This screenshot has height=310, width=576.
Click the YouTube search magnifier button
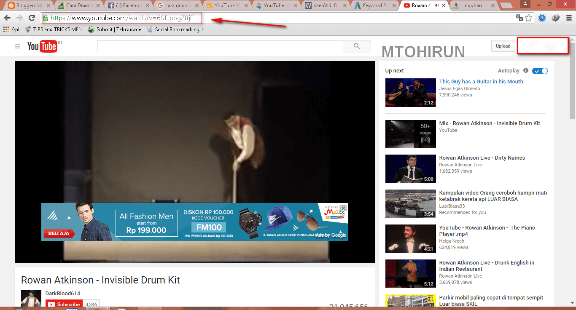coord(357,46)
